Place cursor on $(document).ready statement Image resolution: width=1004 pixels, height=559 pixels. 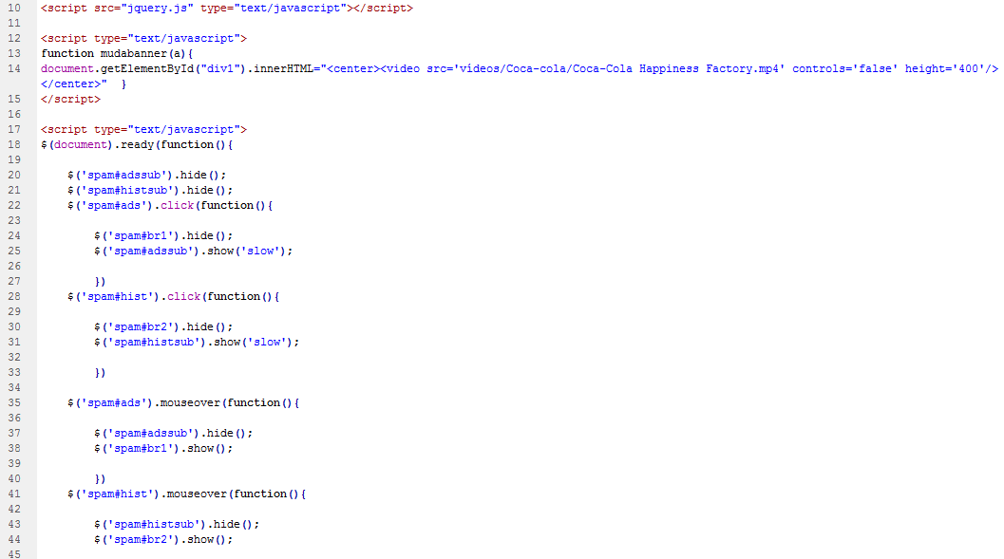[136, 144]
